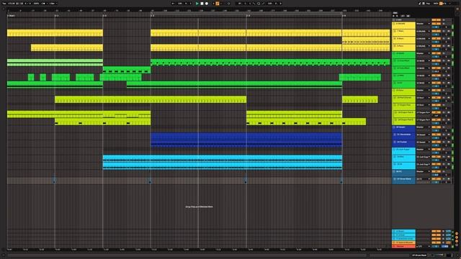Toggle the Computer MIDI Keyboard icon

click(x=424, y=4)
